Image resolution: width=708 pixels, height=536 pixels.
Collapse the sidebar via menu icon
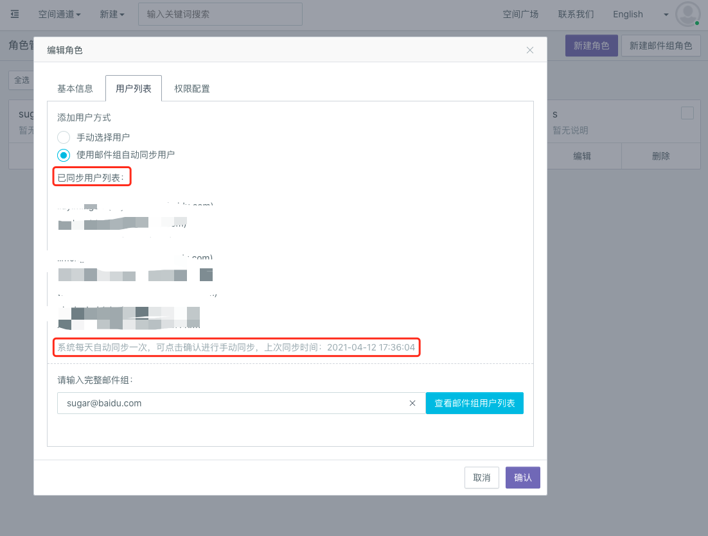point(15,14)
